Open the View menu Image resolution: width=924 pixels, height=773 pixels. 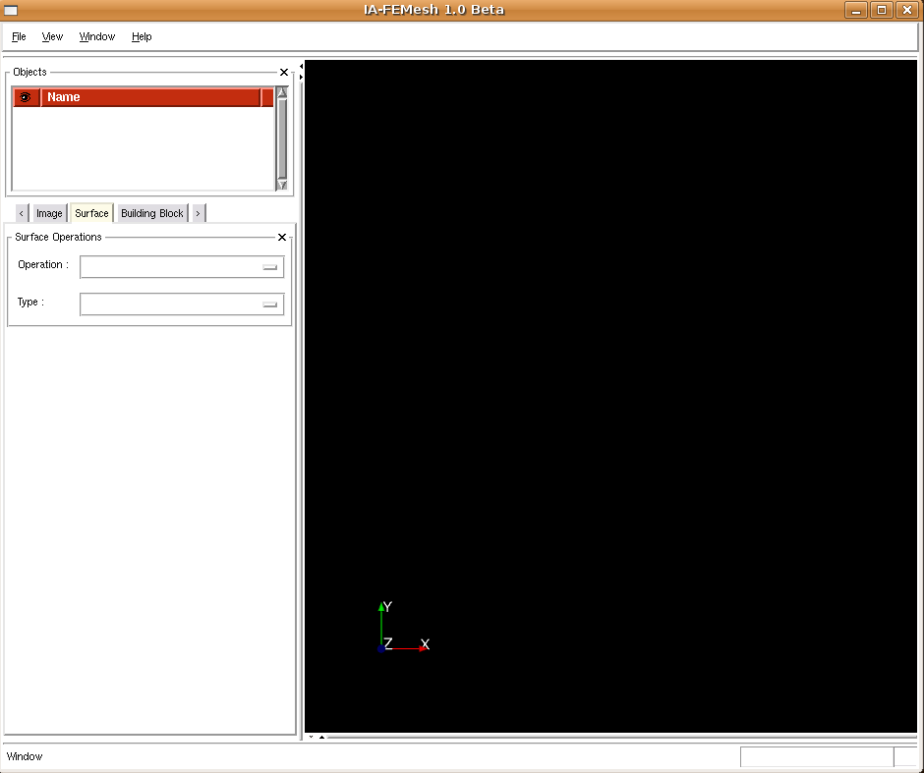(52, 36)
